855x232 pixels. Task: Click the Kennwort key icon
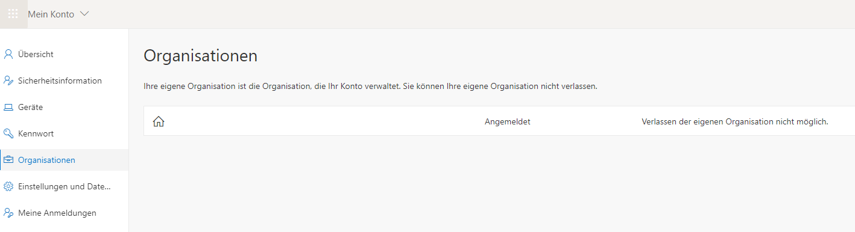click(x=8, y=133)
